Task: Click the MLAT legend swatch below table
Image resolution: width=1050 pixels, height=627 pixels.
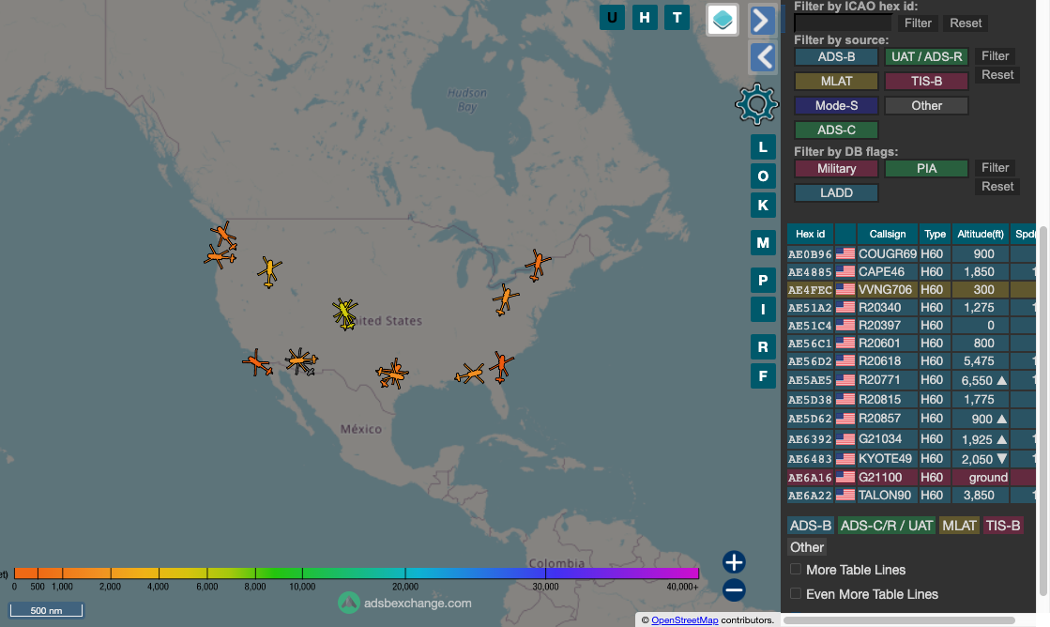Action: 959,526
